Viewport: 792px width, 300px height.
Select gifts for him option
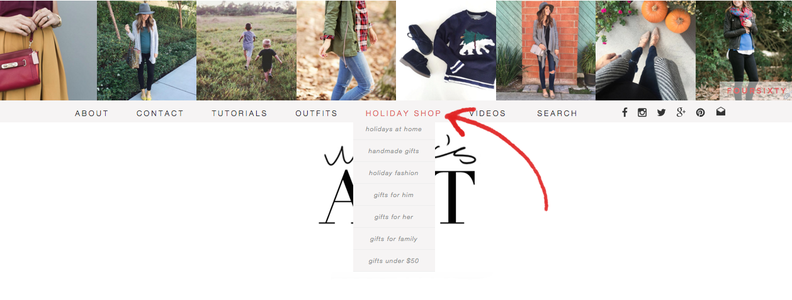pos(394,195)
